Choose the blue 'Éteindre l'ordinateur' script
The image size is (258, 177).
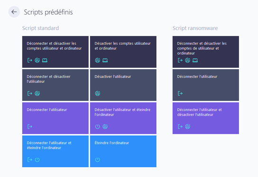click(123, 151)
